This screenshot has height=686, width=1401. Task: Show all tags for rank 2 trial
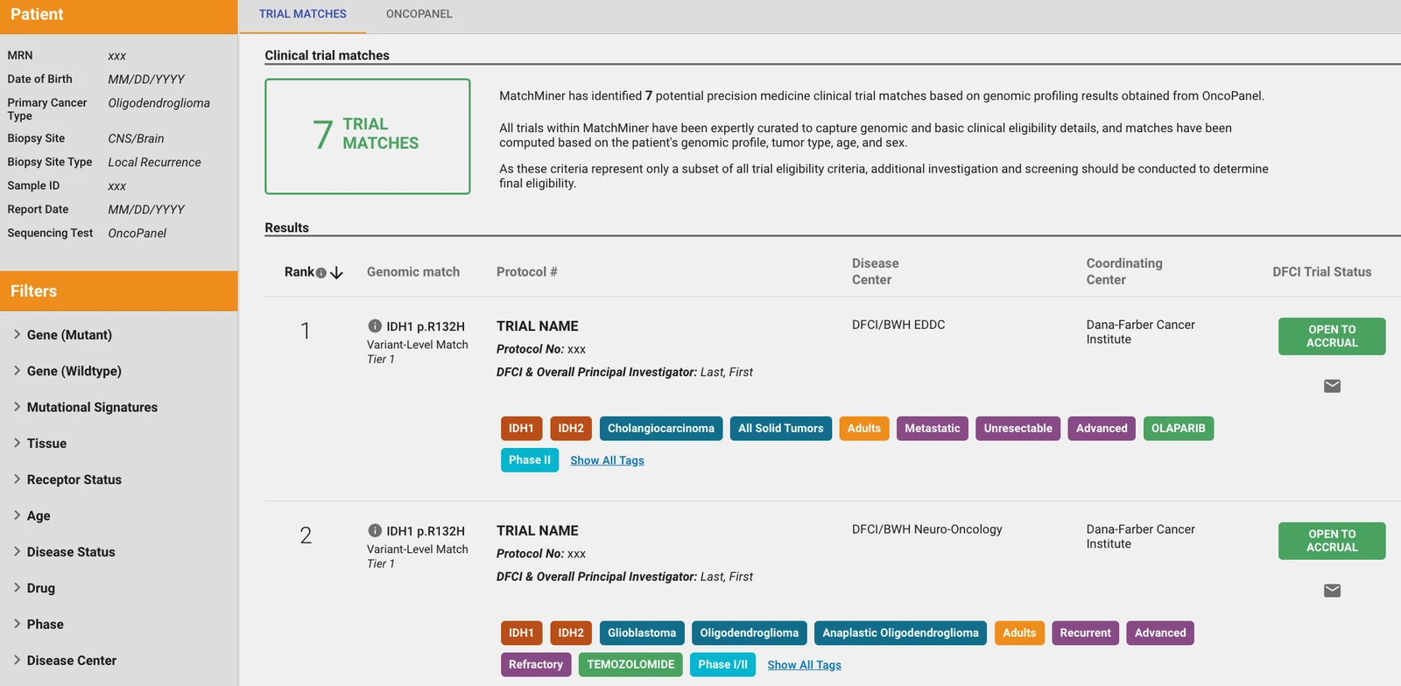click(804, 665)
